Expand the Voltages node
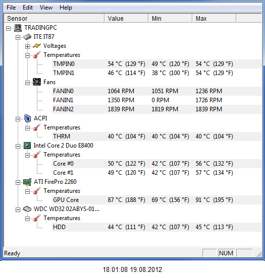 (27, 46)
